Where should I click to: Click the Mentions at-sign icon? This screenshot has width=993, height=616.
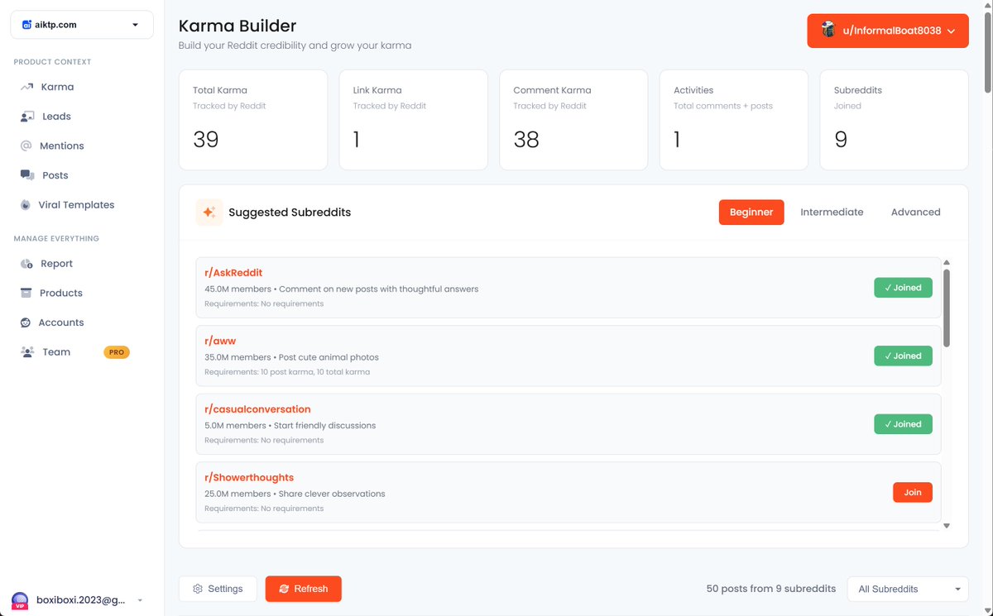click(x=26, y=146)
